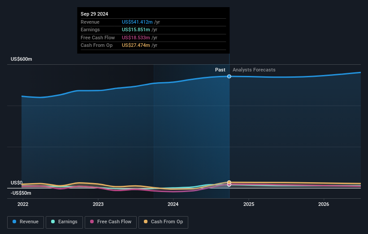The height and width of the screenshot is (234, 368).
Task: Click the Cash From Op row label in tooltip
Action: point(96,46)
